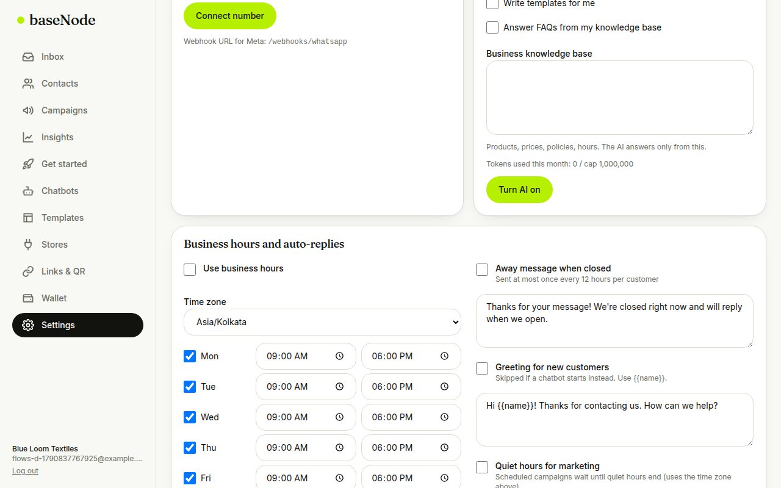781x488 pixels.
Task: Click the Business knowledge base text area
Action: [620, 98]
